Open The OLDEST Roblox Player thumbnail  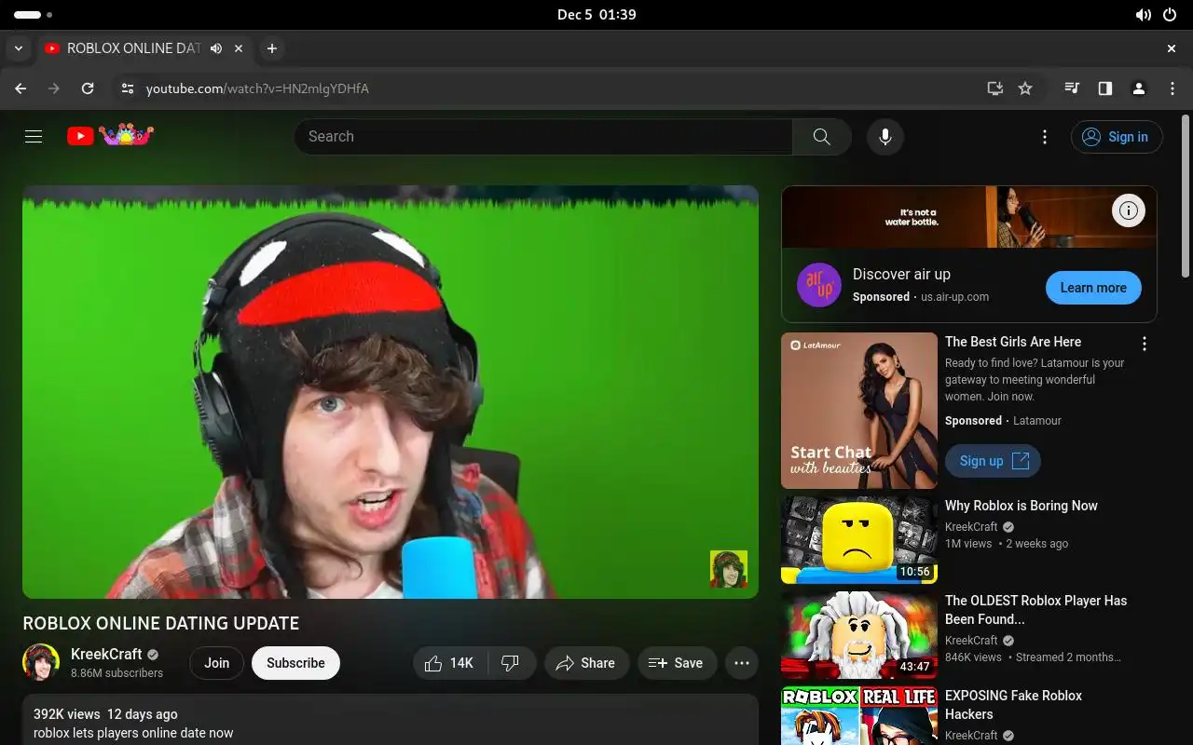coord(859,635)
